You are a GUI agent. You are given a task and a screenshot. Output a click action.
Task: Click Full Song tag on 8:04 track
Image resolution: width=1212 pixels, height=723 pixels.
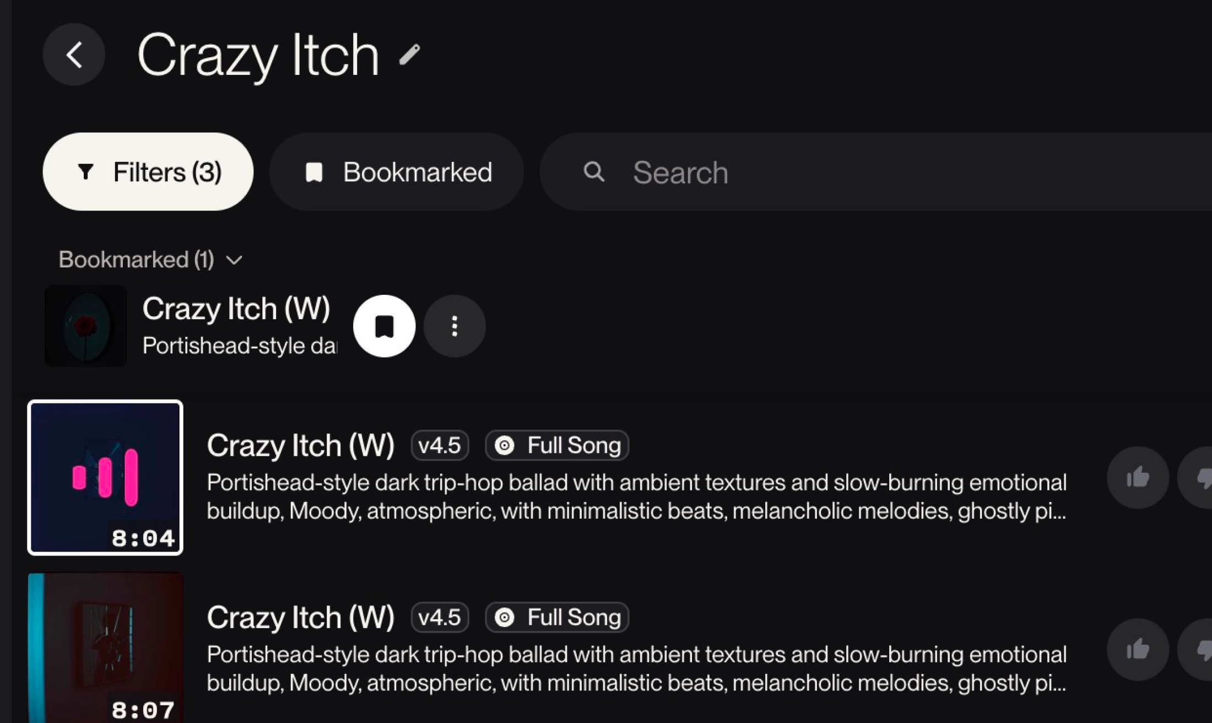[x=557, y=445]
